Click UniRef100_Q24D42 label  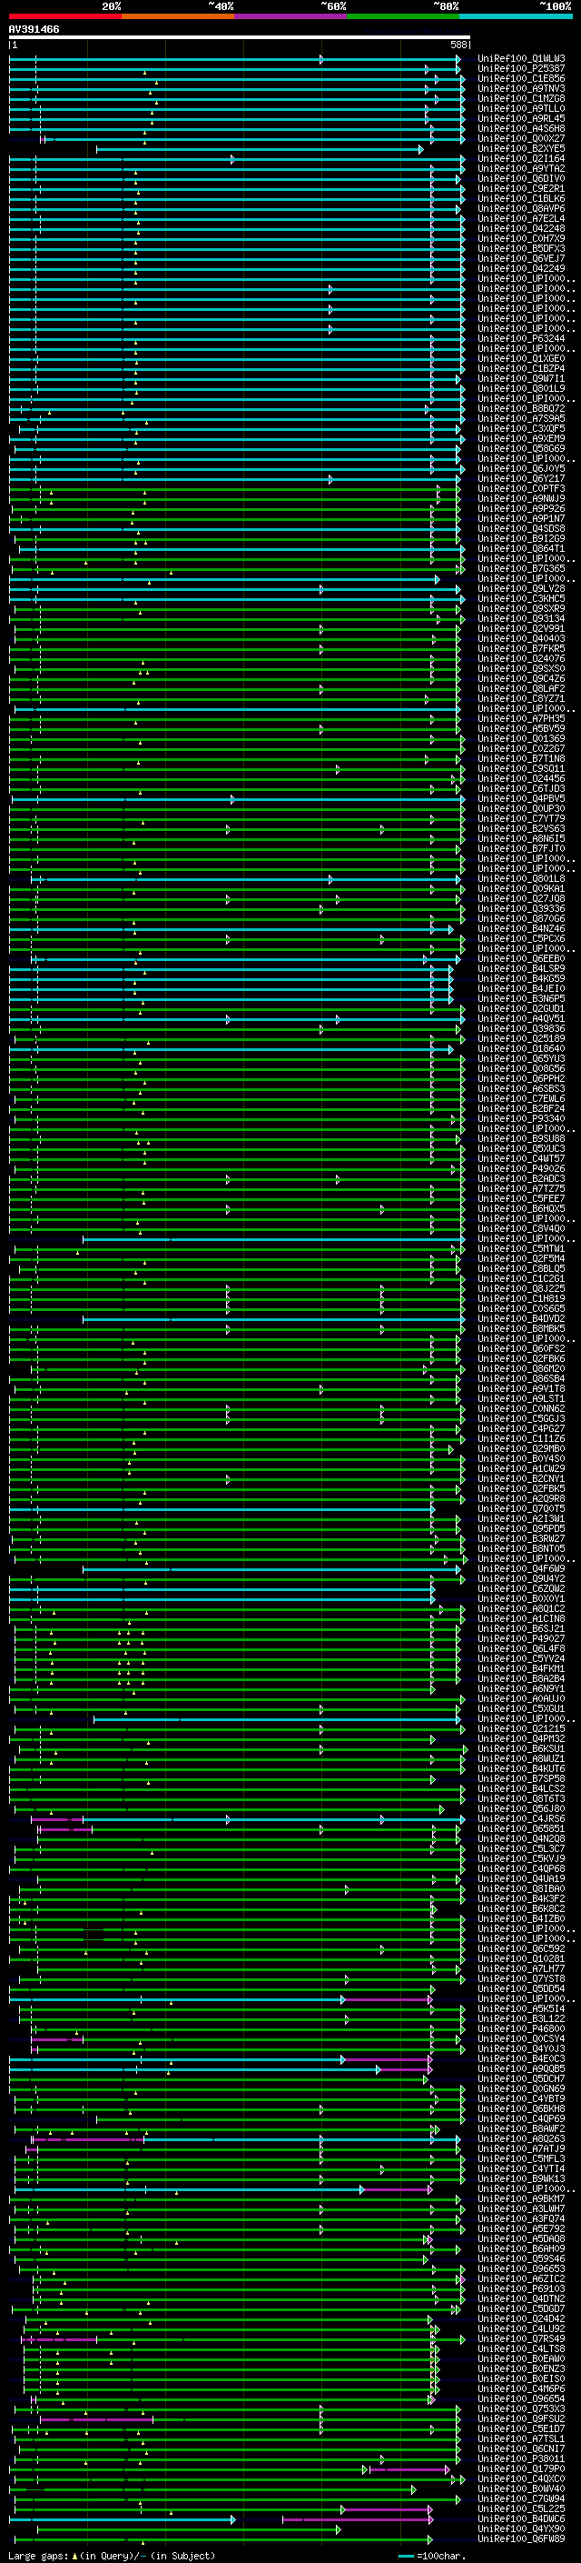pyautogui.click(x=521, y=2318)
